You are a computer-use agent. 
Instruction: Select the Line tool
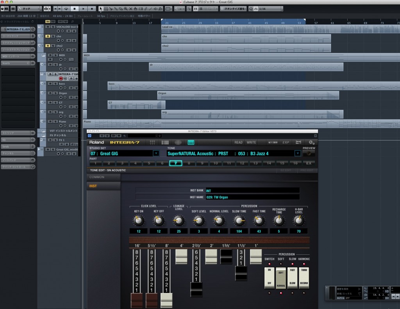[150, 9]
